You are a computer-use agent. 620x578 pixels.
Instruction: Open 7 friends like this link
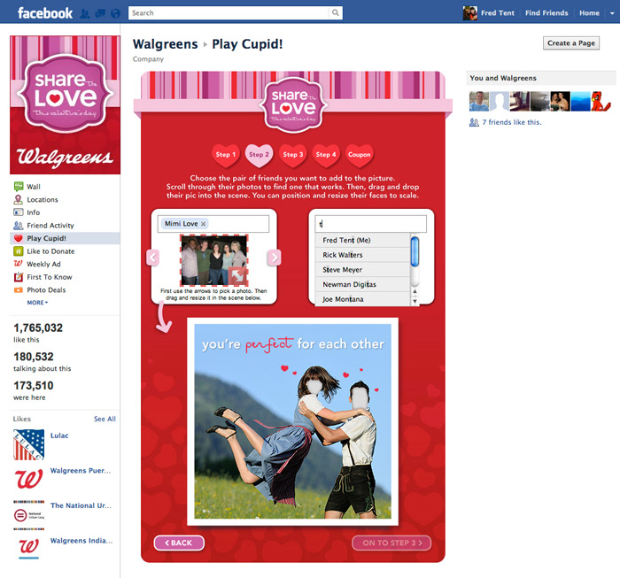tap(512, 122)
